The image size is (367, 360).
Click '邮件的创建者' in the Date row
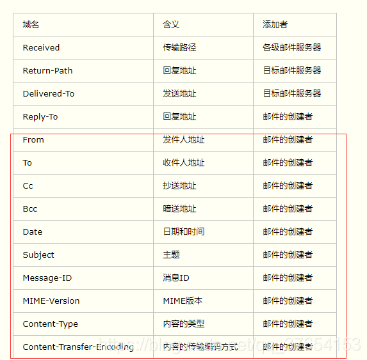point(295,231)
